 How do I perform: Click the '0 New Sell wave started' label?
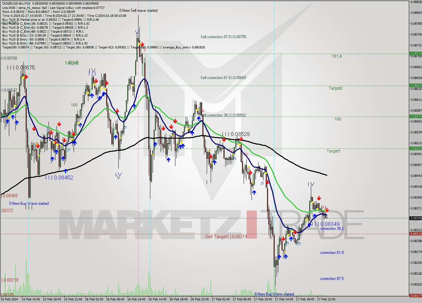click(x=138, y=11)
